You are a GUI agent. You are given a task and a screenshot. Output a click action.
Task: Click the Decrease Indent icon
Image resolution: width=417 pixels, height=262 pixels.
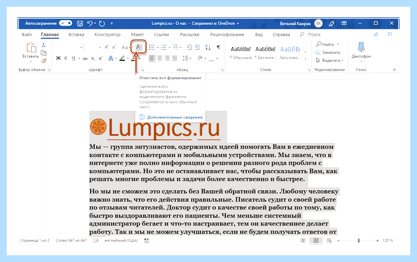click(190, 47)
